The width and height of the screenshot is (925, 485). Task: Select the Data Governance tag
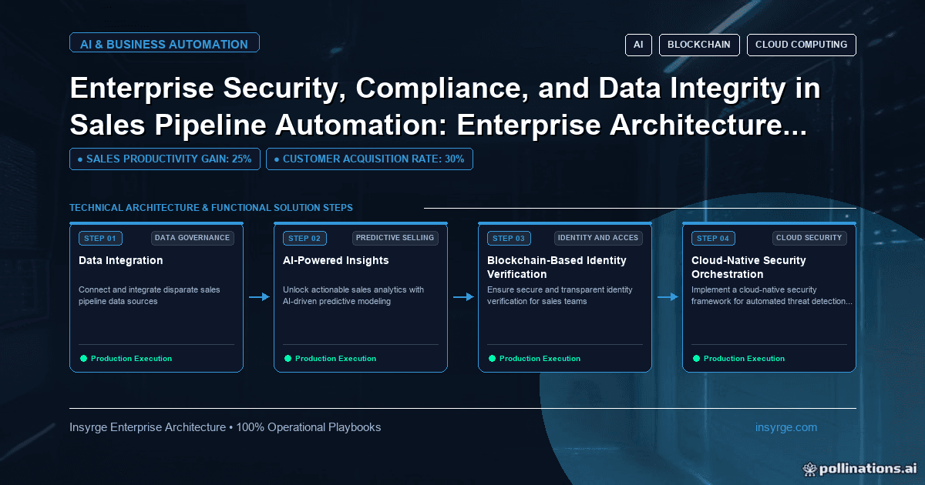192,238
